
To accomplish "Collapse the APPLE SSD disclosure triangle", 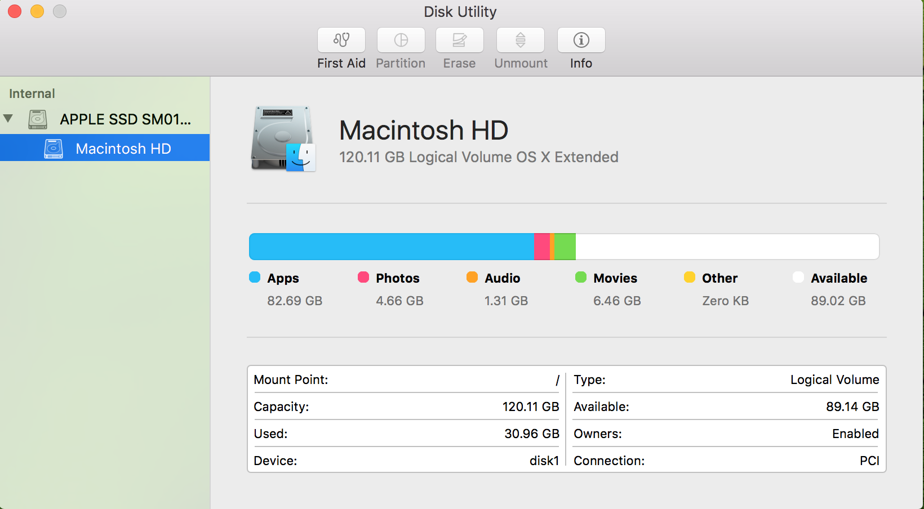I will (x=8, y=118).
